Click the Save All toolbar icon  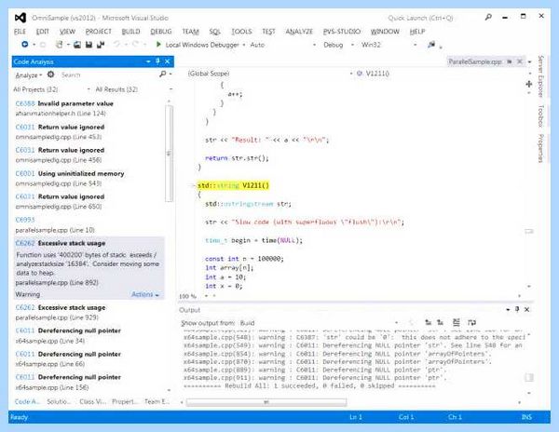pyautogui.click(x=101, y=45)
